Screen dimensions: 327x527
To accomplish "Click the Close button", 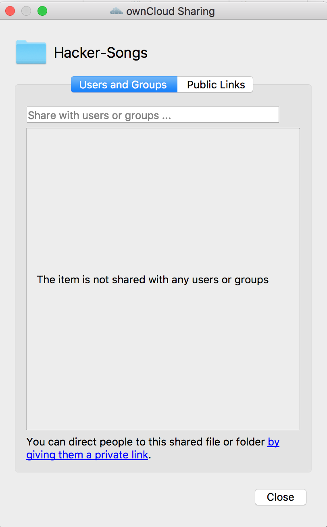I will (280, 497).
